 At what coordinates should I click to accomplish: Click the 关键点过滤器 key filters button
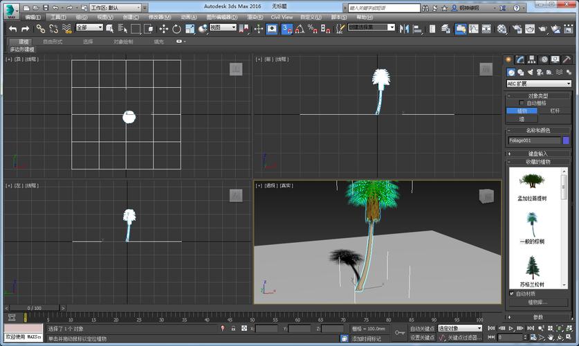tap(465, 338)
